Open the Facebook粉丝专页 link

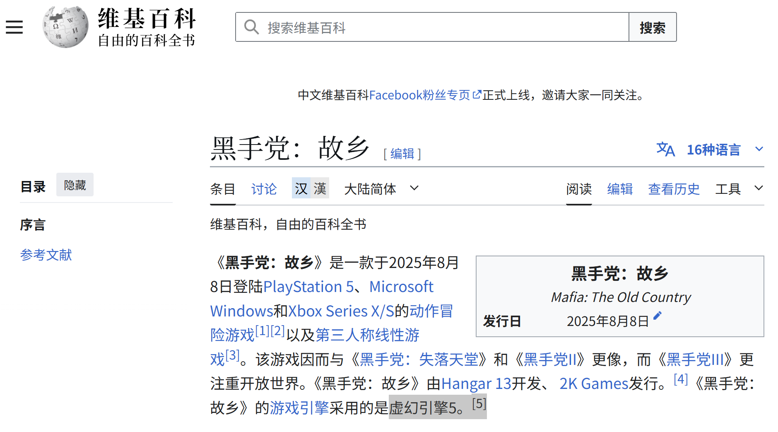pos(420,95)
